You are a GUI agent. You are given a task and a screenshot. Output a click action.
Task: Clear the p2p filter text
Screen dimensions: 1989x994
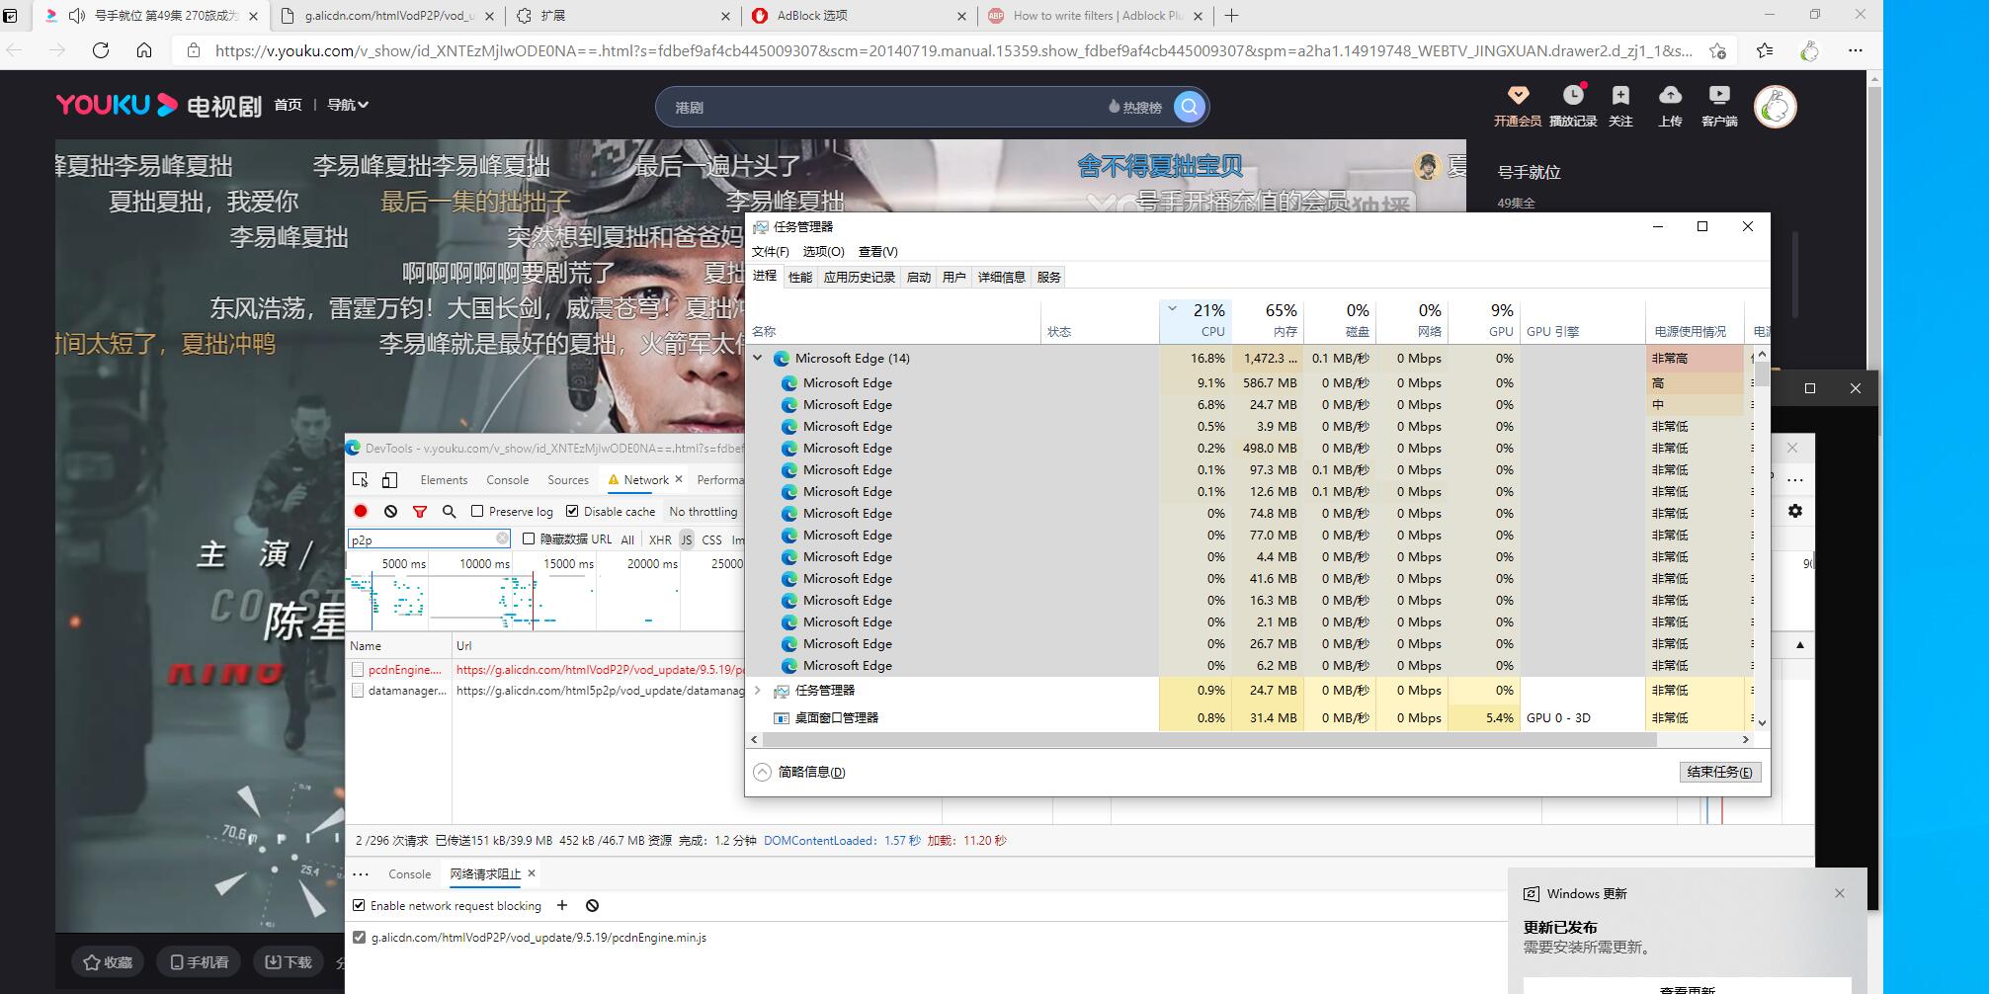[502, 538]
